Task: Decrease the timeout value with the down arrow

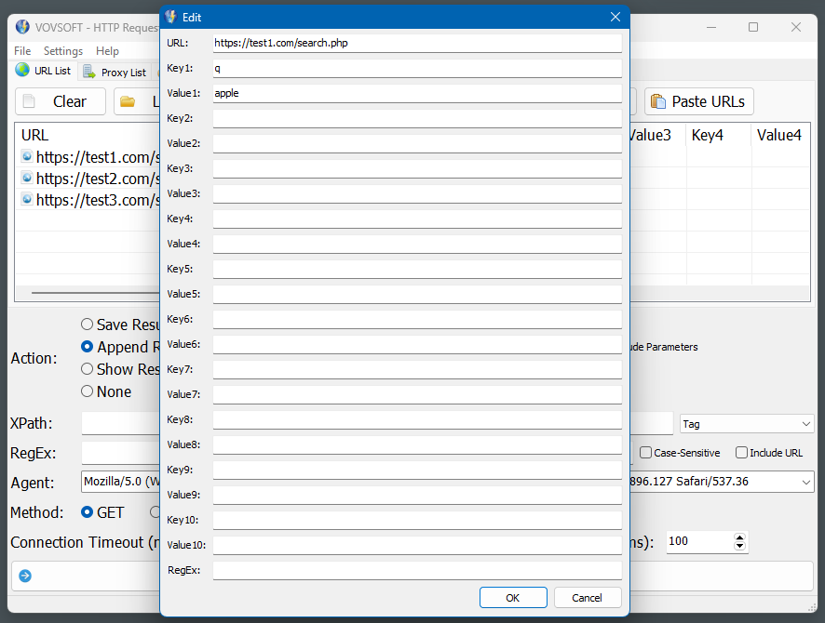Action: click(739, 546)
